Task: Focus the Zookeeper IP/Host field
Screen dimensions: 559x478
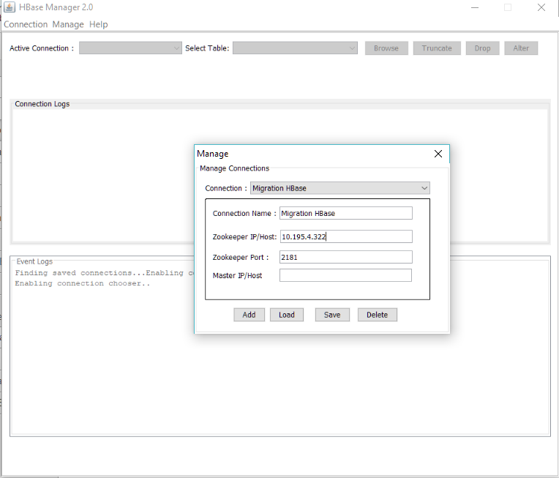Action: click(x=346, y=236)
